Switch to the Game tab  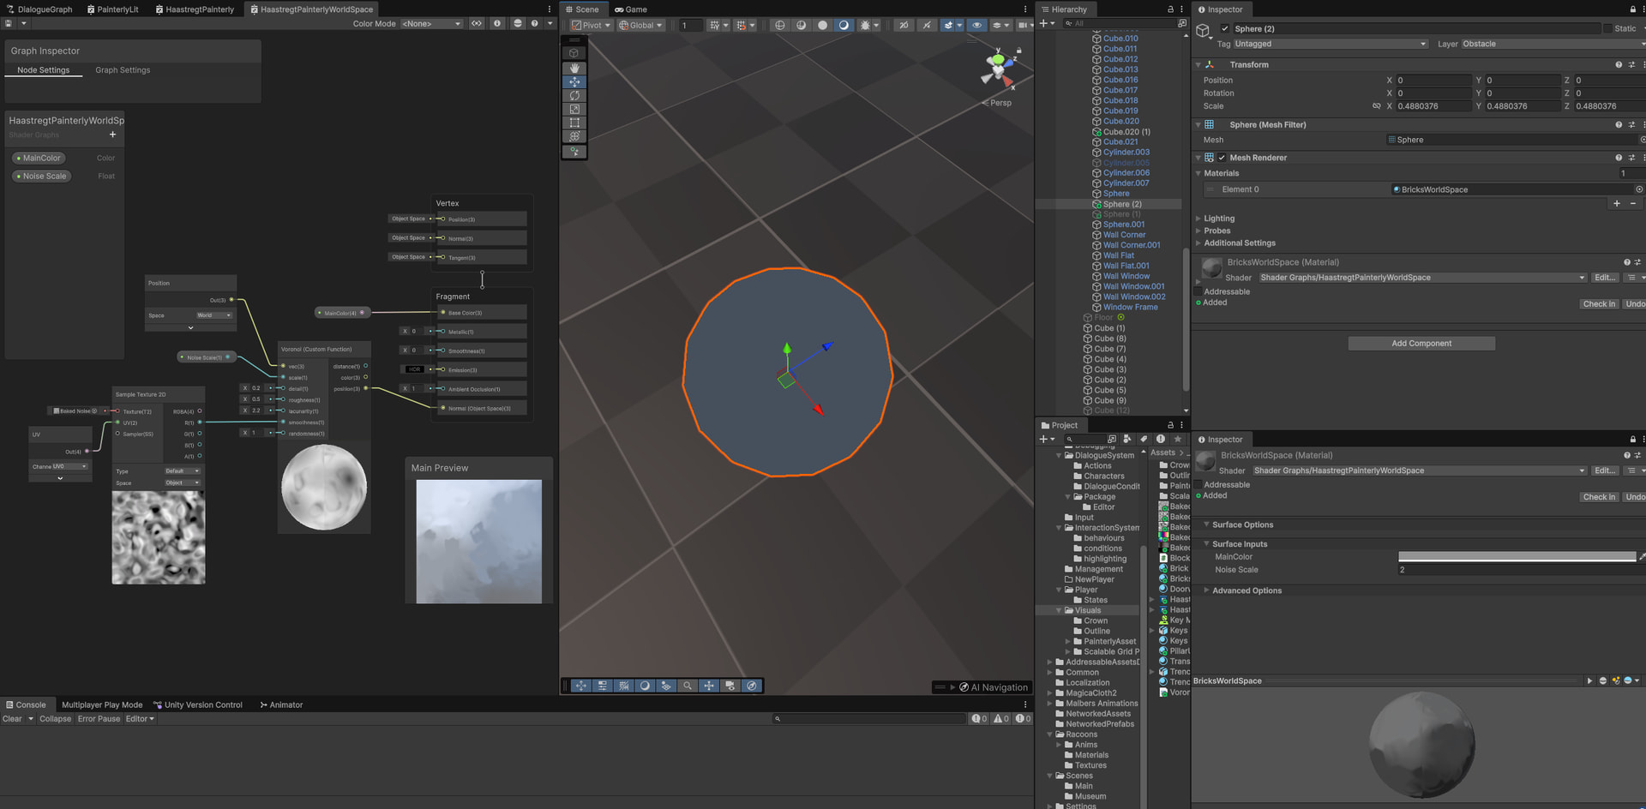(x=631, y=9)
